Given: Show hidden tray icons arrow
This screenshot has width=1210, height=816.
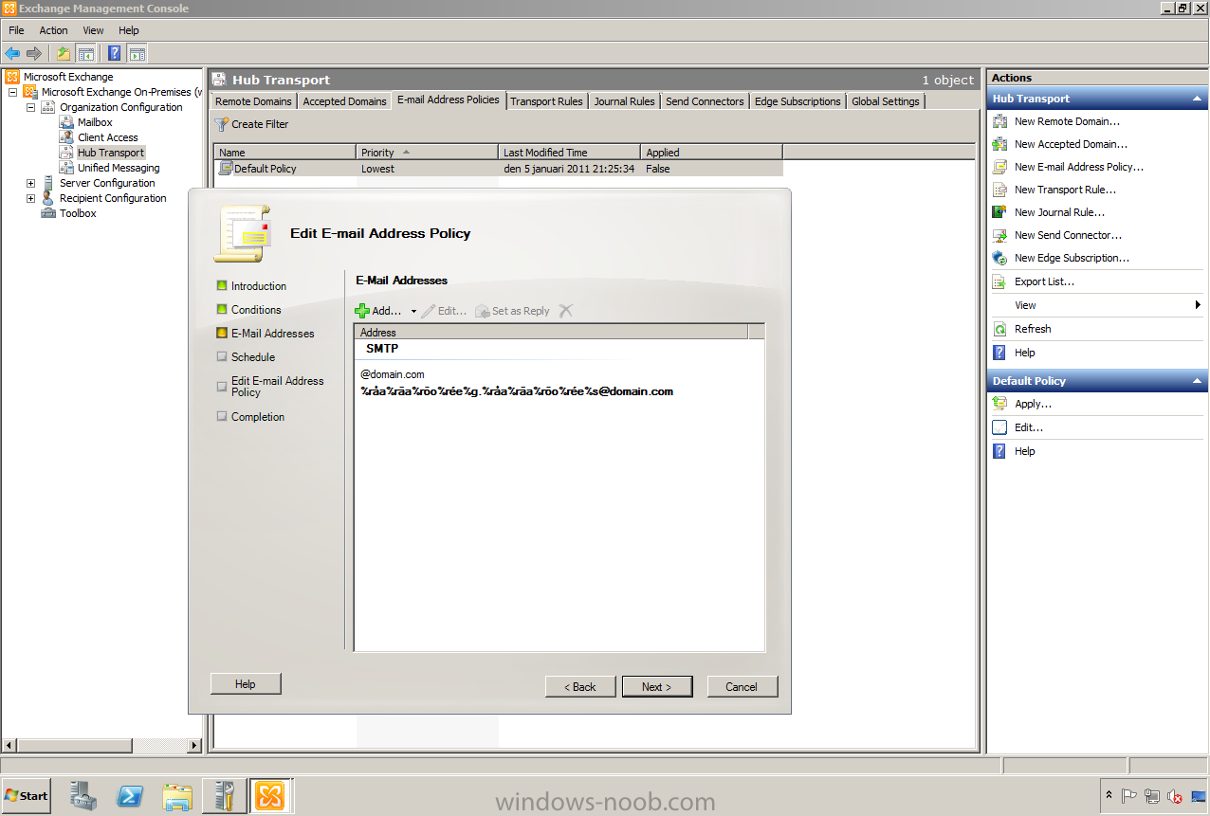Looking at the screenshot, I should pos(1109,796).
